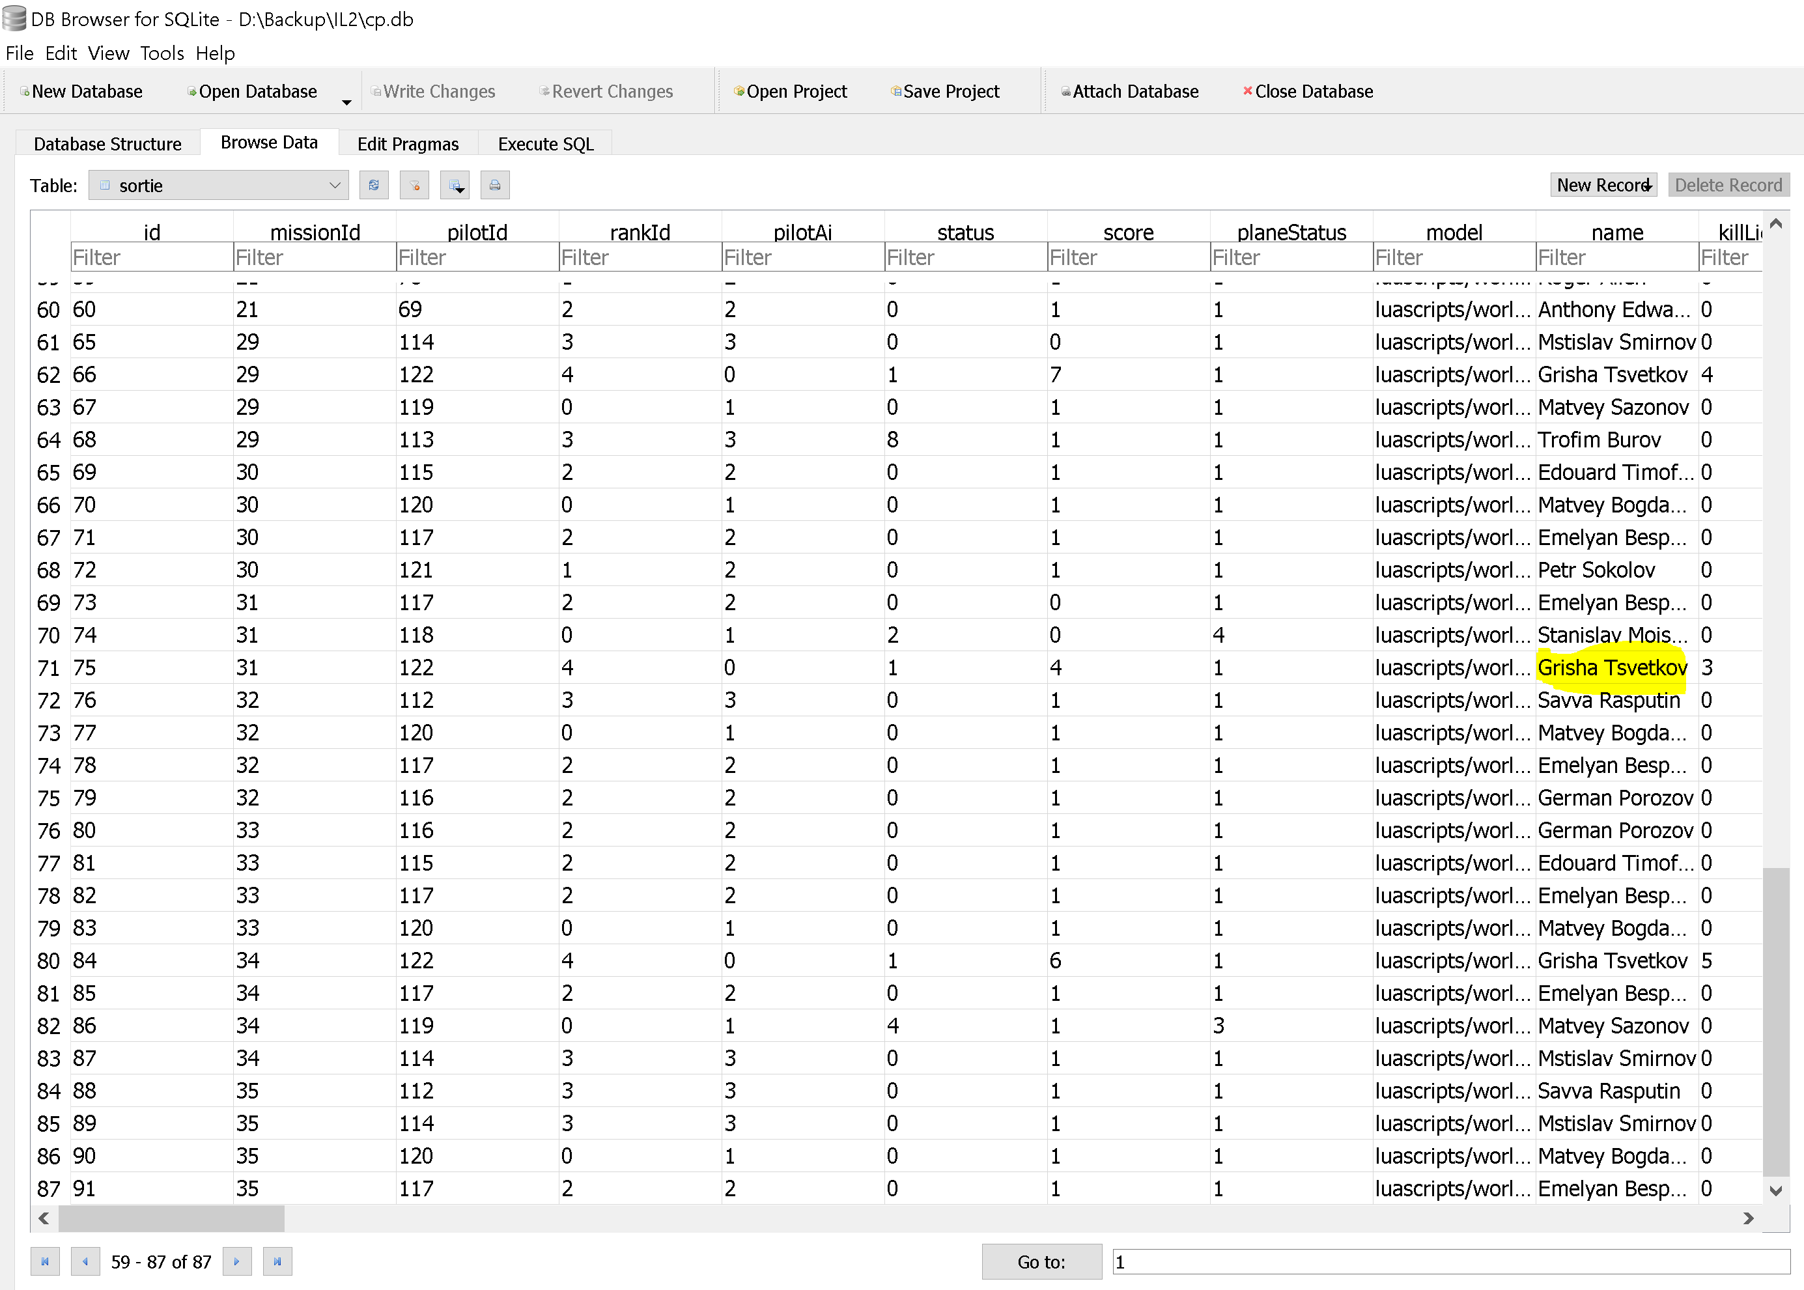Click the Go to: button
This screenshot has width=1804, height=1290.
[1041, 1261]
